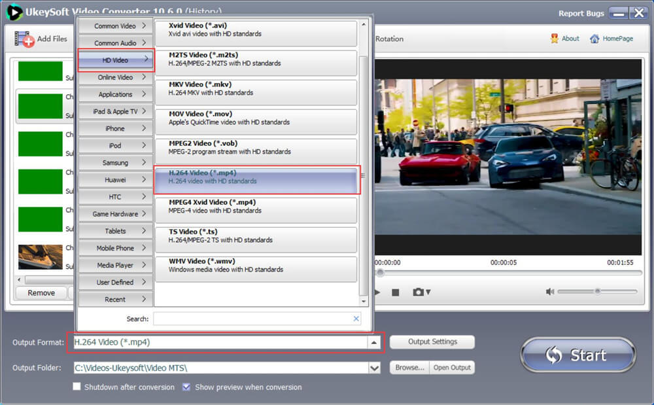Choose WMV Video (*.wmv) format

point(256,270)
